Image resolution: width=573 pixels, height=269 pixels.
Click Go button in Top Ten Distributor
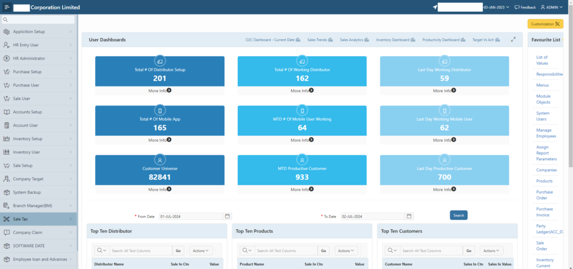tap(178, 251)
